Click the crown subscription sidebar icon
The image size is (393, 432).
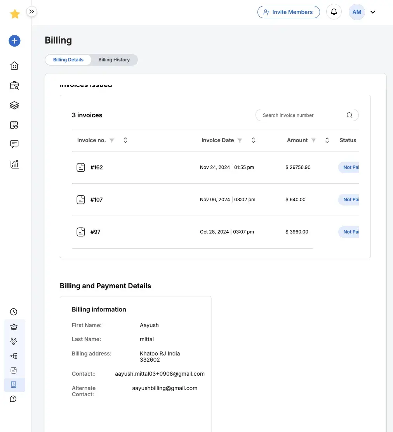point(14,327)
